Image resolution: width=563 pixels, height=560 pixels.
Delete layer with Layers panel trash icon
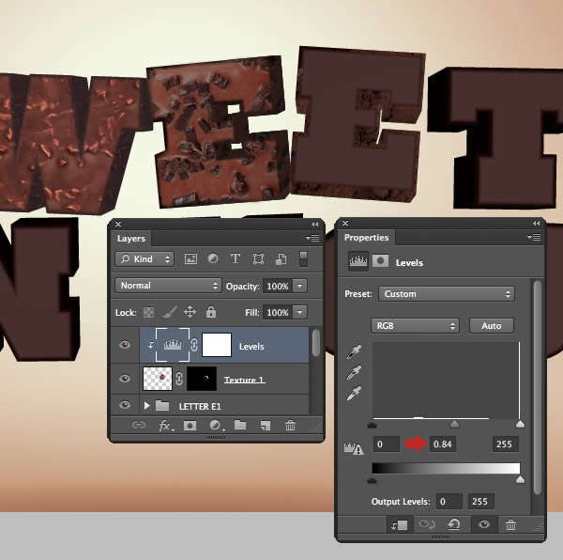pyautogui.click(x=290, y=426)
